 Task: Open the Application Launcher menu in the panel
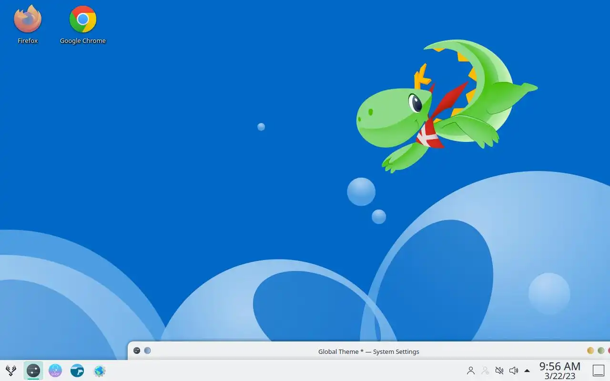pos(11,371)
